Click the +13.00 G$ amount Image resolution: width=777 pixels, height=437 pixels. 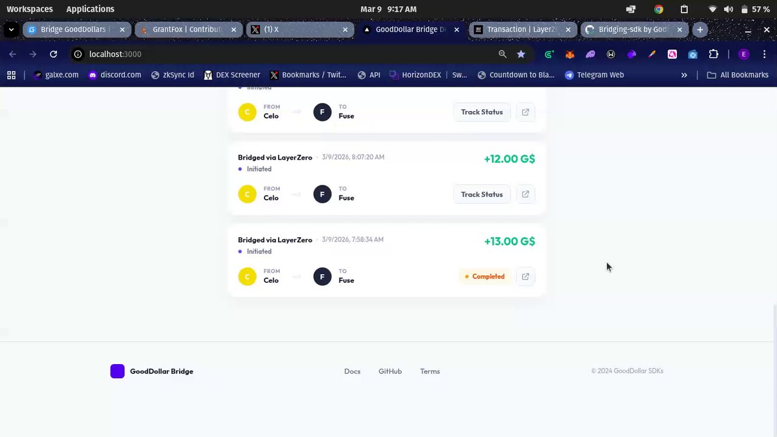click(x=509, y=242)
